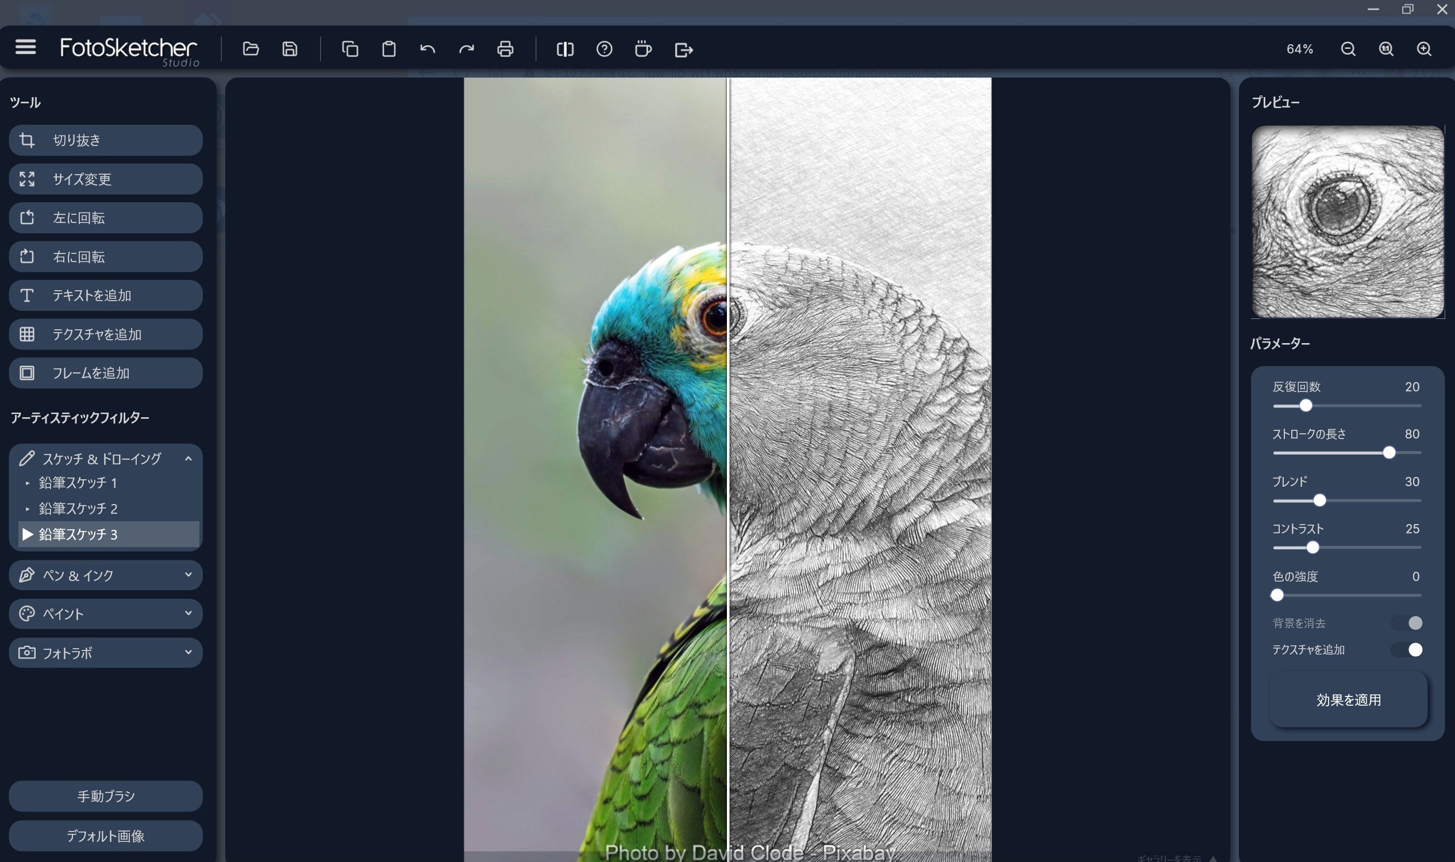Open the hamburger main menu
The width and height of the screenshot is (1455, 862).
pyautogui.click(x=25, y=47)
